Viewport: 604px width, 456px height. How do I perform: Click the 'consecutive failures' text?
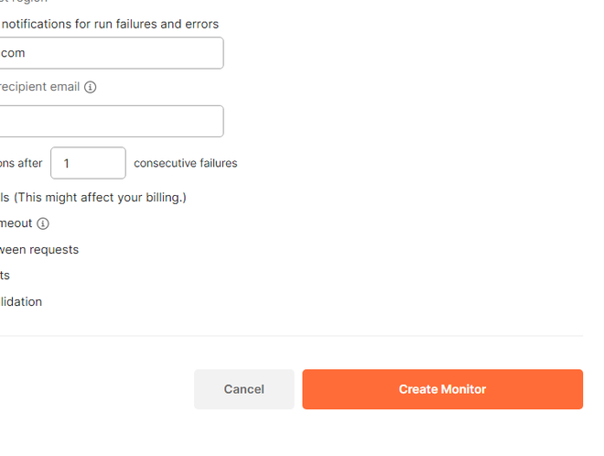(x=185, y=163)
